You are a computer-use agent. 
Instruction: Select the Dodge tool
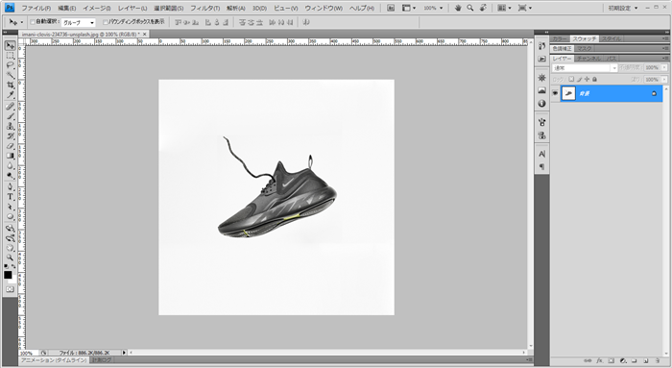(11, 176)
